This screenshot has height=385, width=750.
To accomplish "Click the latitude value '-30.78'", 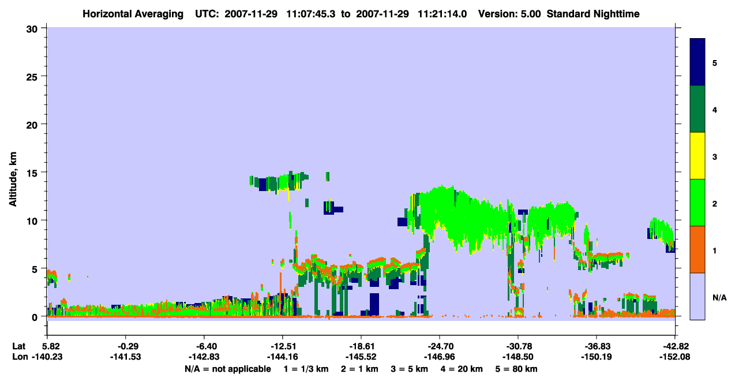I will coord(518,346).
